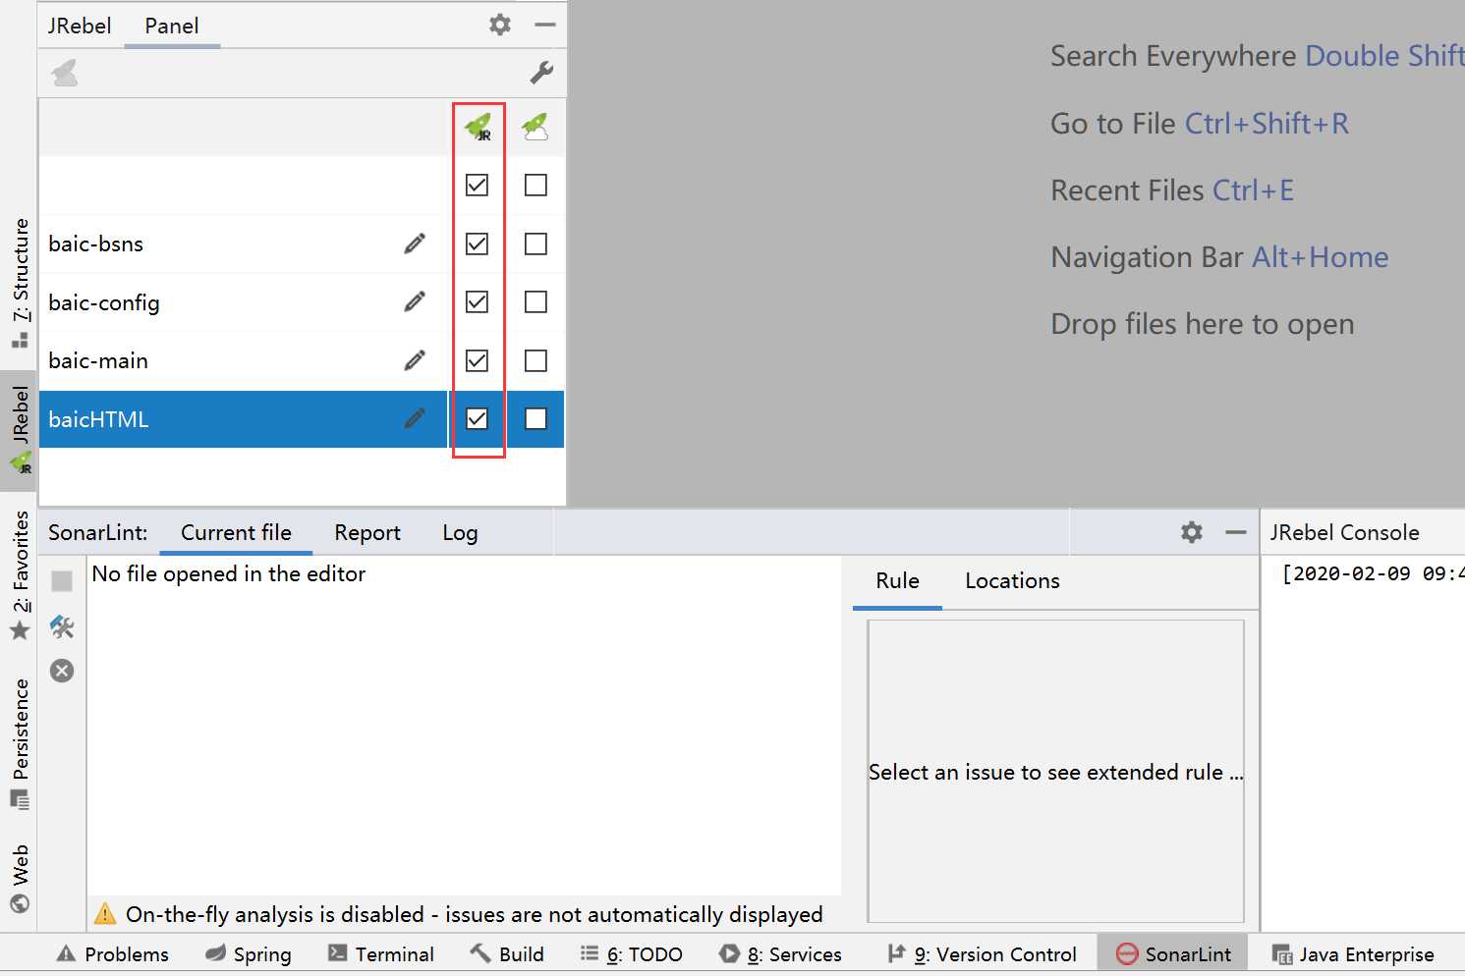Open 2: Favorites side tool window

pos(20,576)
